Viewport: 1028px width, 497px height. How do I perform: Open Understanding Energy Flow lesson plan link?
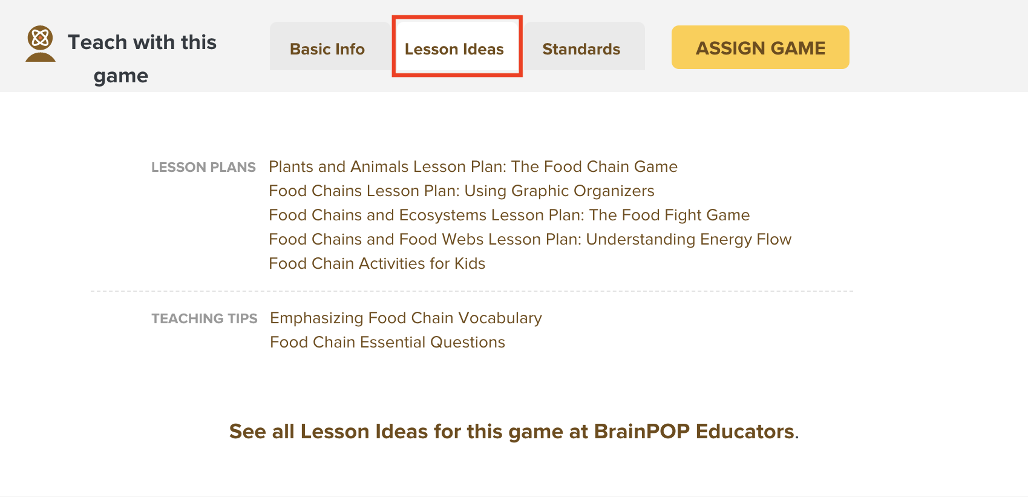click(x=530, y=239)
